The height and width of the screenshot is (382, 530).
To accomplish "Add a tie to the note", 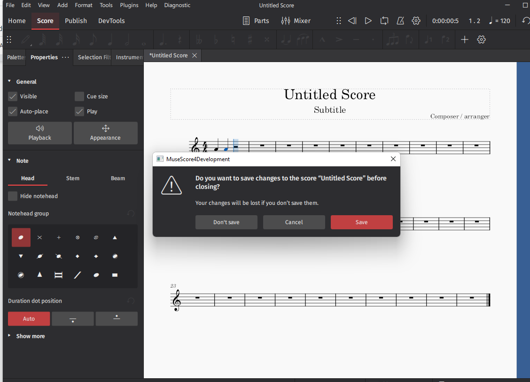I will click(285, 39).
